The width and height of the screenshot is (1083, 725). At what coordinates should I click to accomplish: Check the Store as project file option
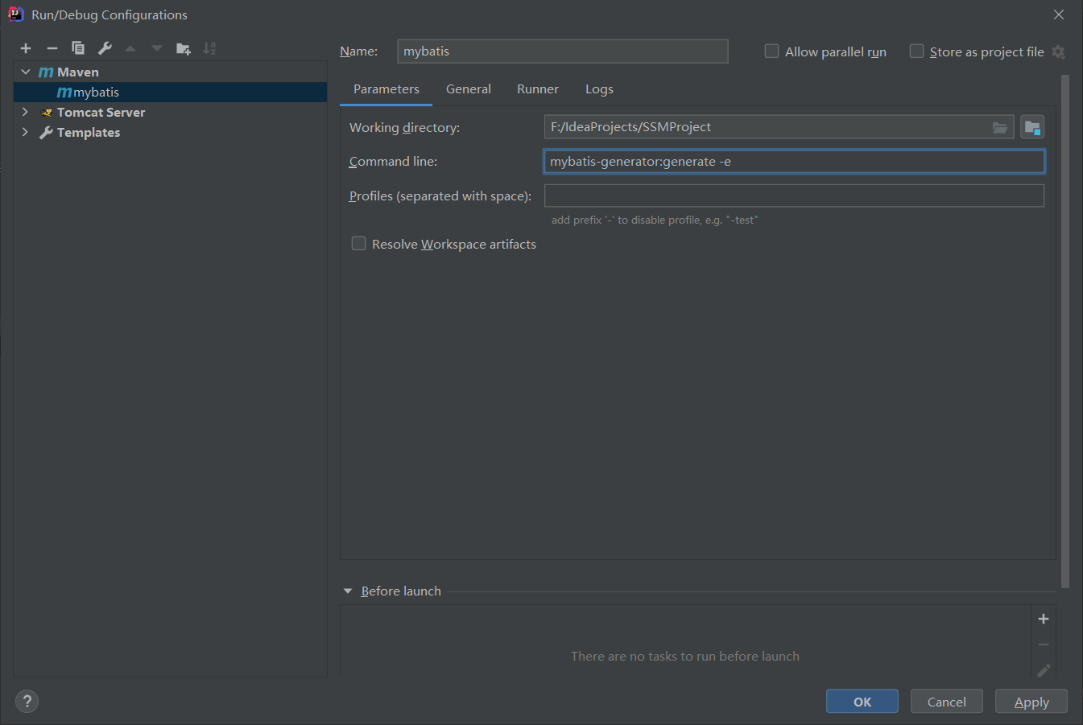[916, 51]
